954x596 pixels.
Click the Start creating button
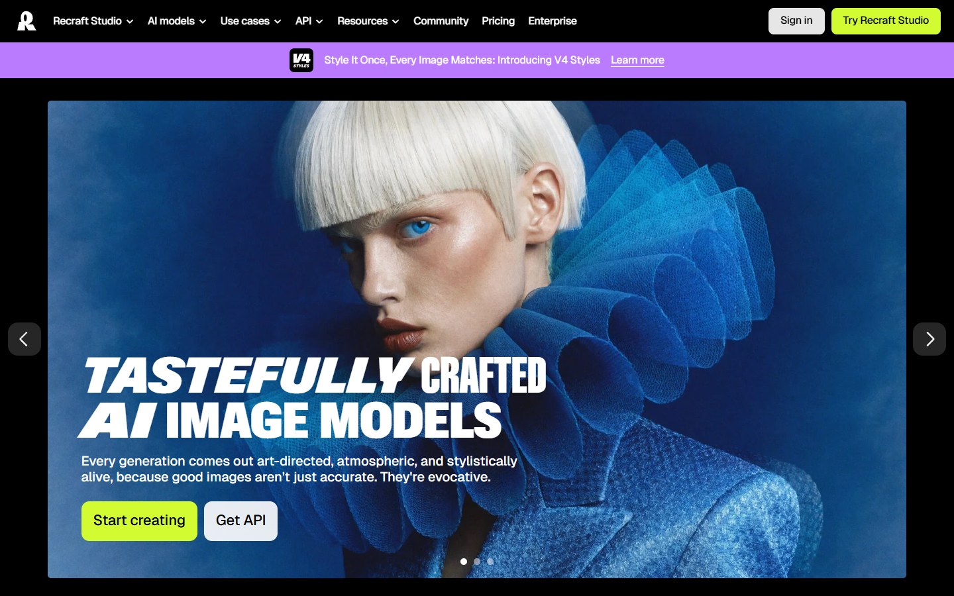click(139, 521)
